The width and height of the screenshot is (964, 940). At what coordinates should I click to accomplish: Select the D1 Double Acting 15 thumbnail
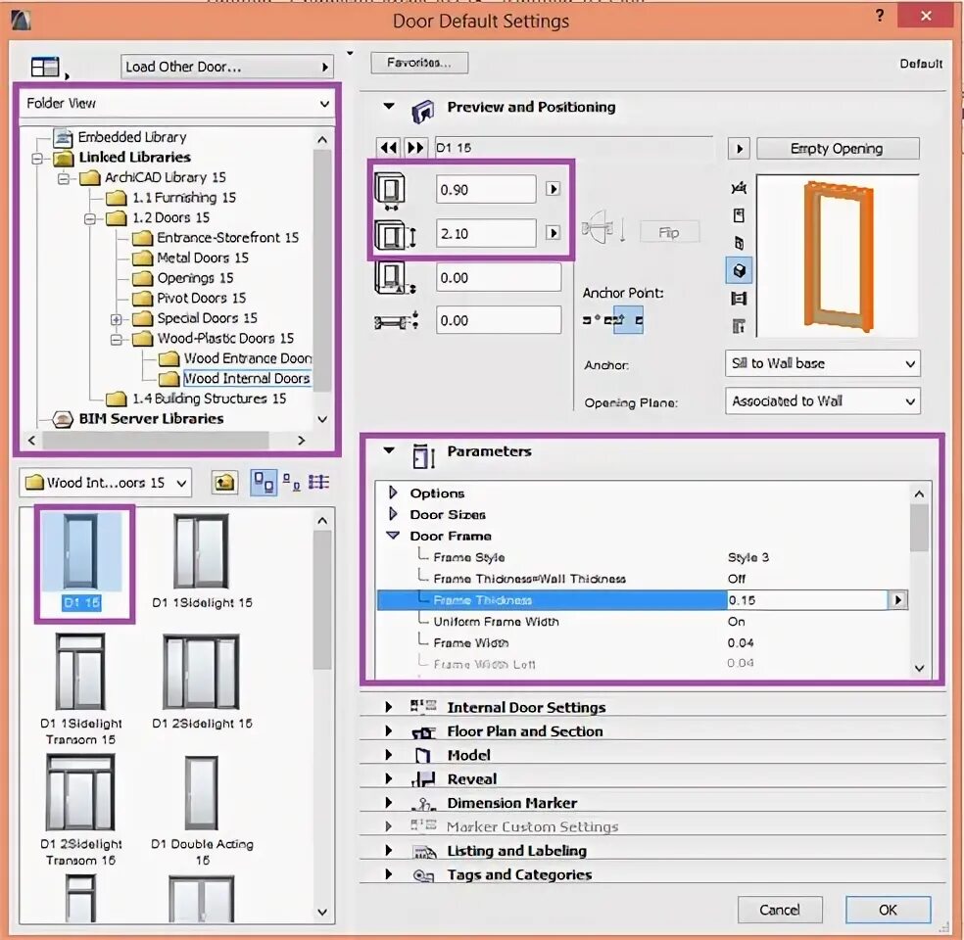point(202,811)
